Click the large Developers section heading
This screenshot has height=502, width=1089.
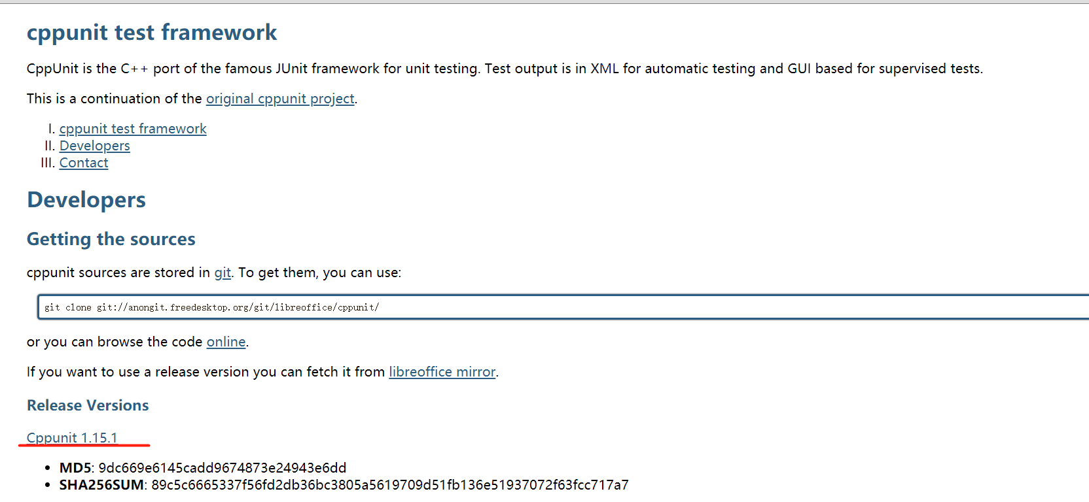point(86,200)
